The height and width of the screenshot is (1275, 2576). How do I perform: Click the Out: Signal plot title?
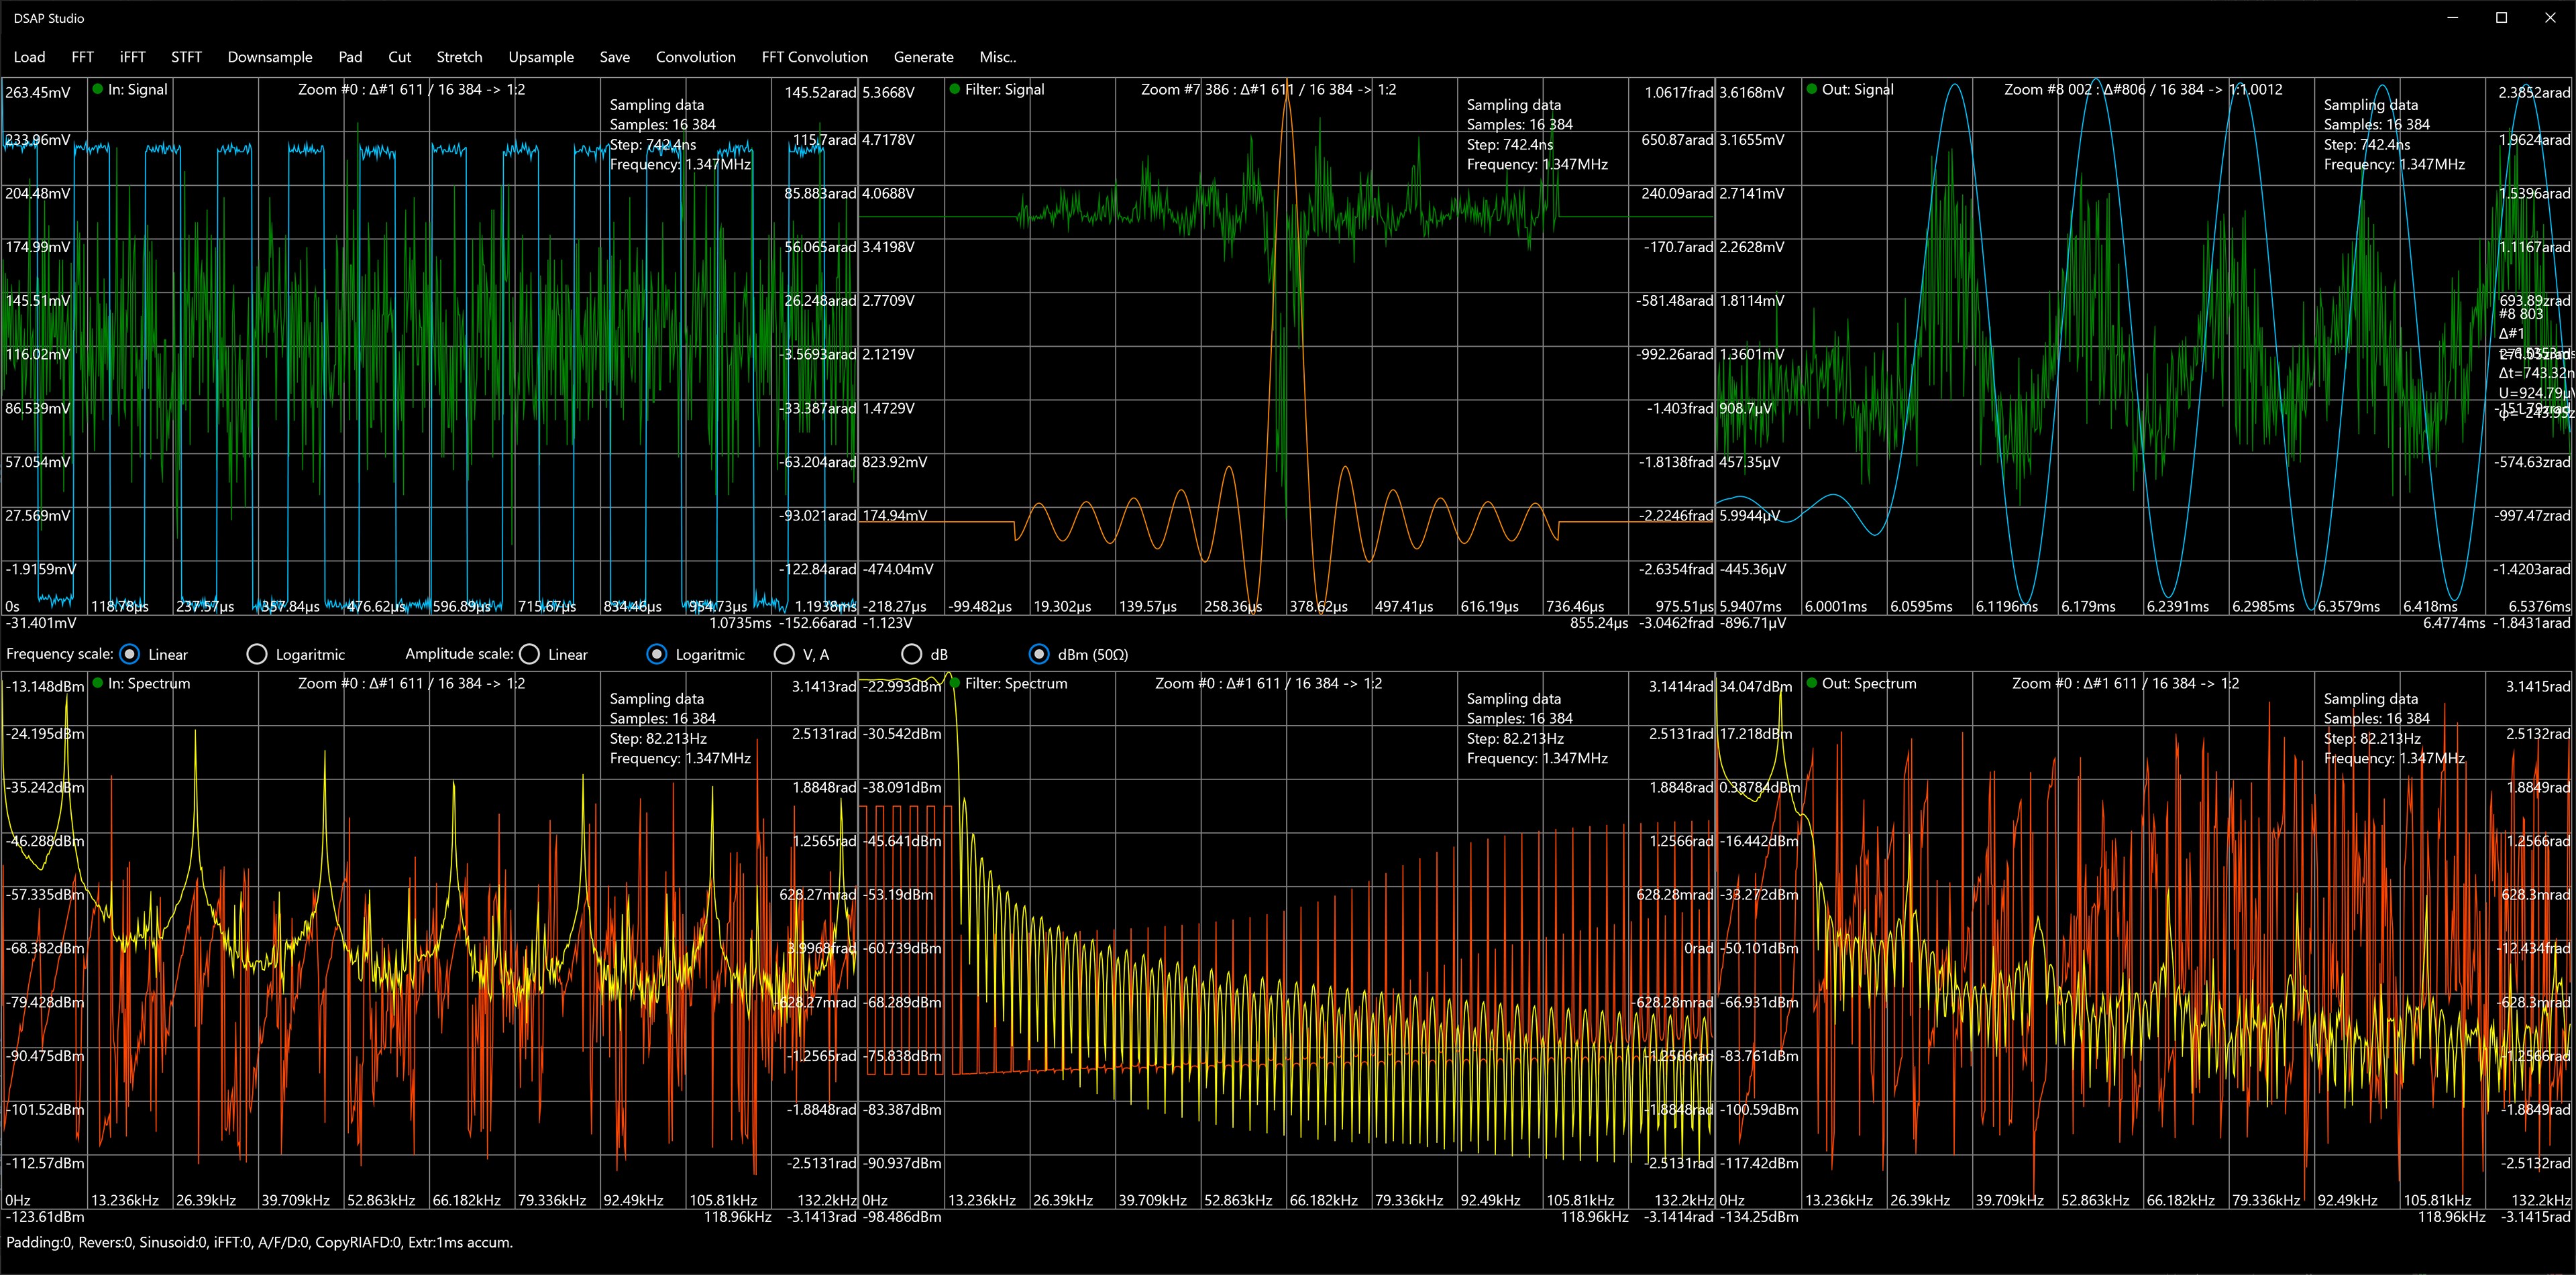click(1857, 89)
